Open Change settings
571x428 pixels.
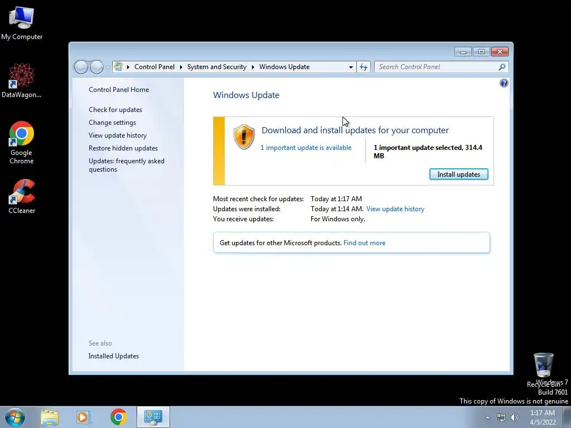point(112,123)
